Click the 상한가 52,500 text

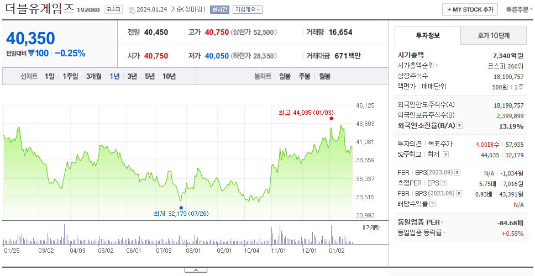click(x=254, y=33)
